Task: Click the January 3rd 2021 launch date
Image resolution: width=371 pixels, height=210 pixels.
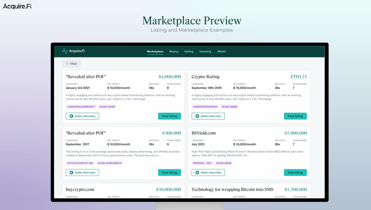Action: [x=78, y=88]
